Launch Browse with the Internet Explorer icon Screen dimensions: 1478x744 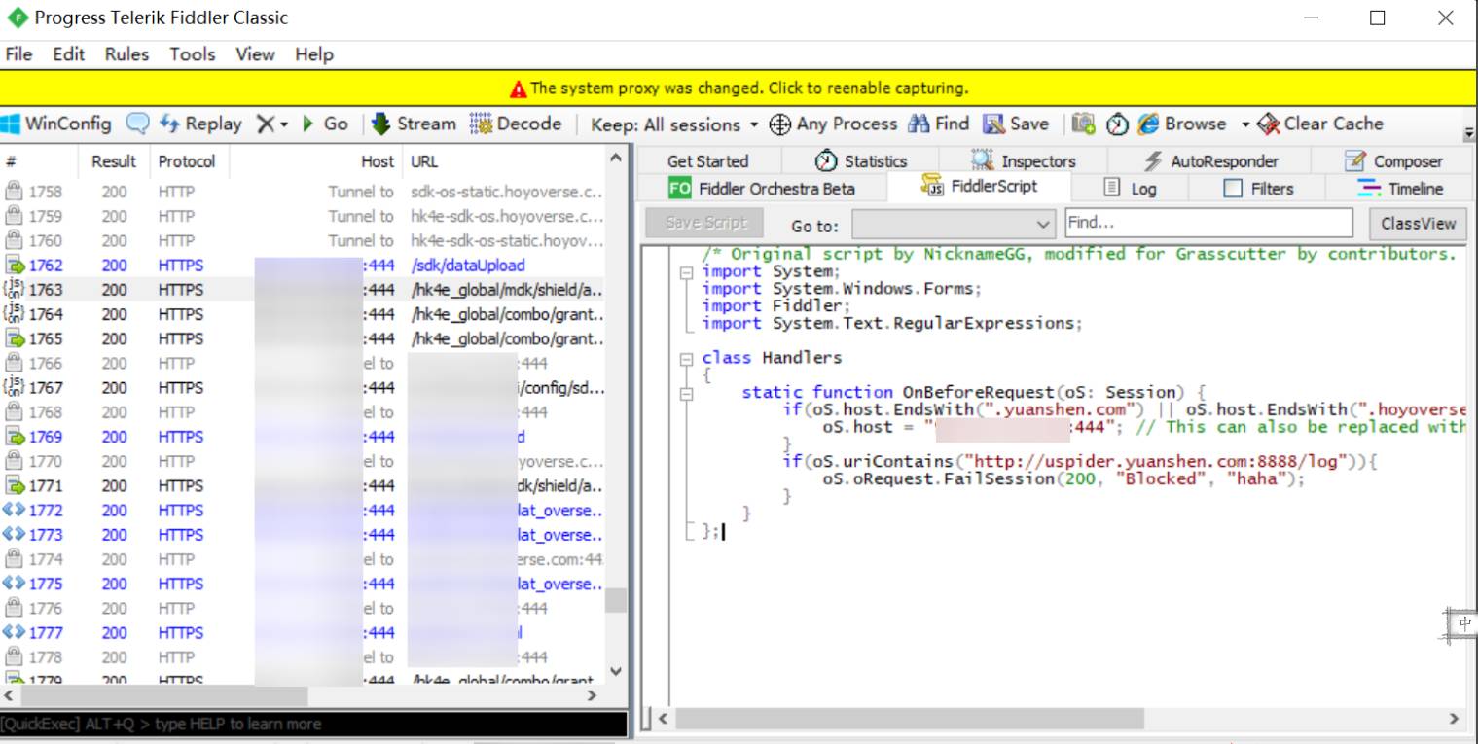(x=1182, y=124)
